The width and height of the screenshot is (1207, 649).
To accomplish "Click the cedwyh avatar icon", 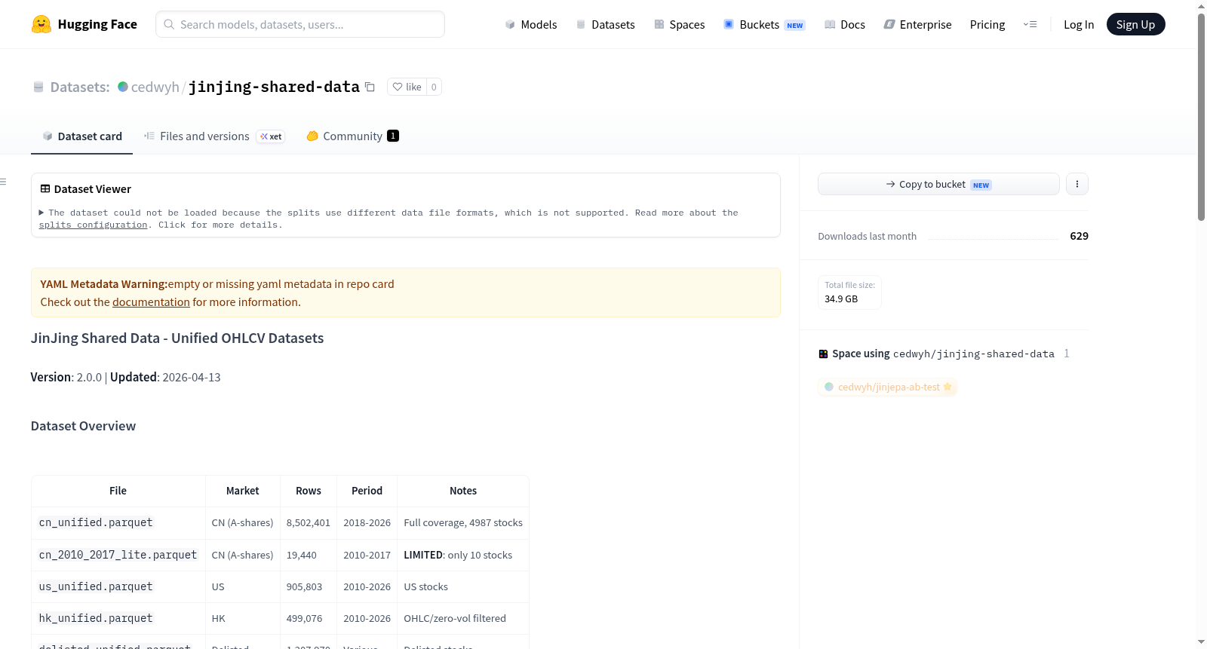I will coord(123,87).
